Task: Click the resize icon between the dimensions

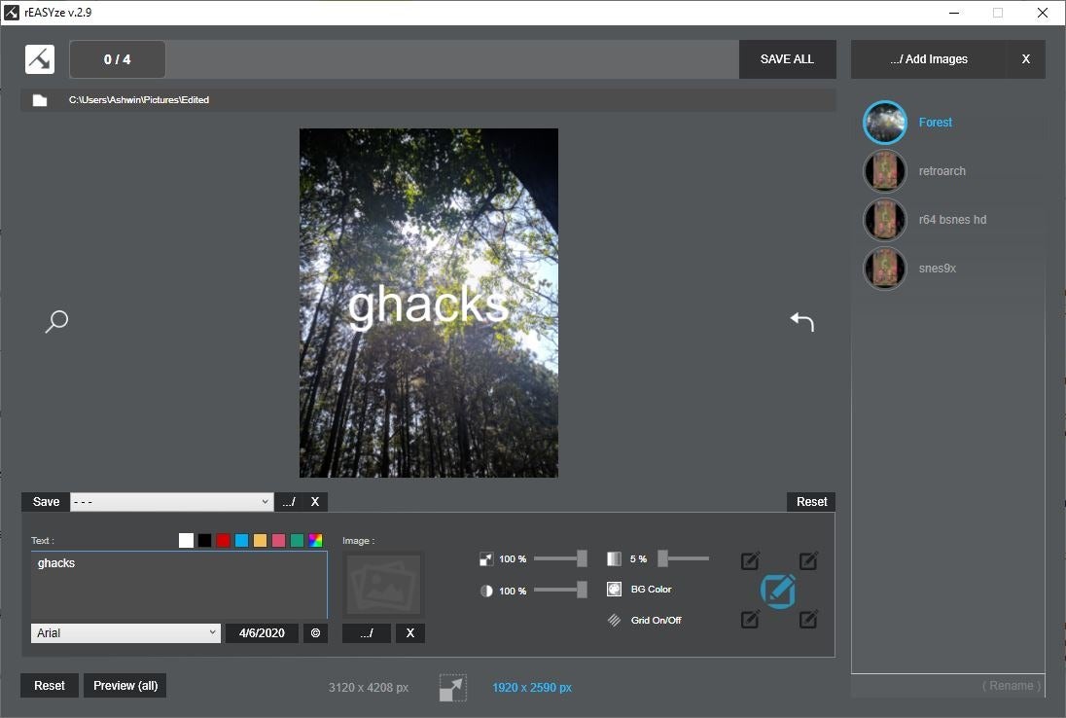Action: click(453, 688)
